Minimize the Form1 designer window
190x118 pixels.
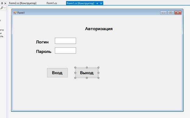[164, 12]
